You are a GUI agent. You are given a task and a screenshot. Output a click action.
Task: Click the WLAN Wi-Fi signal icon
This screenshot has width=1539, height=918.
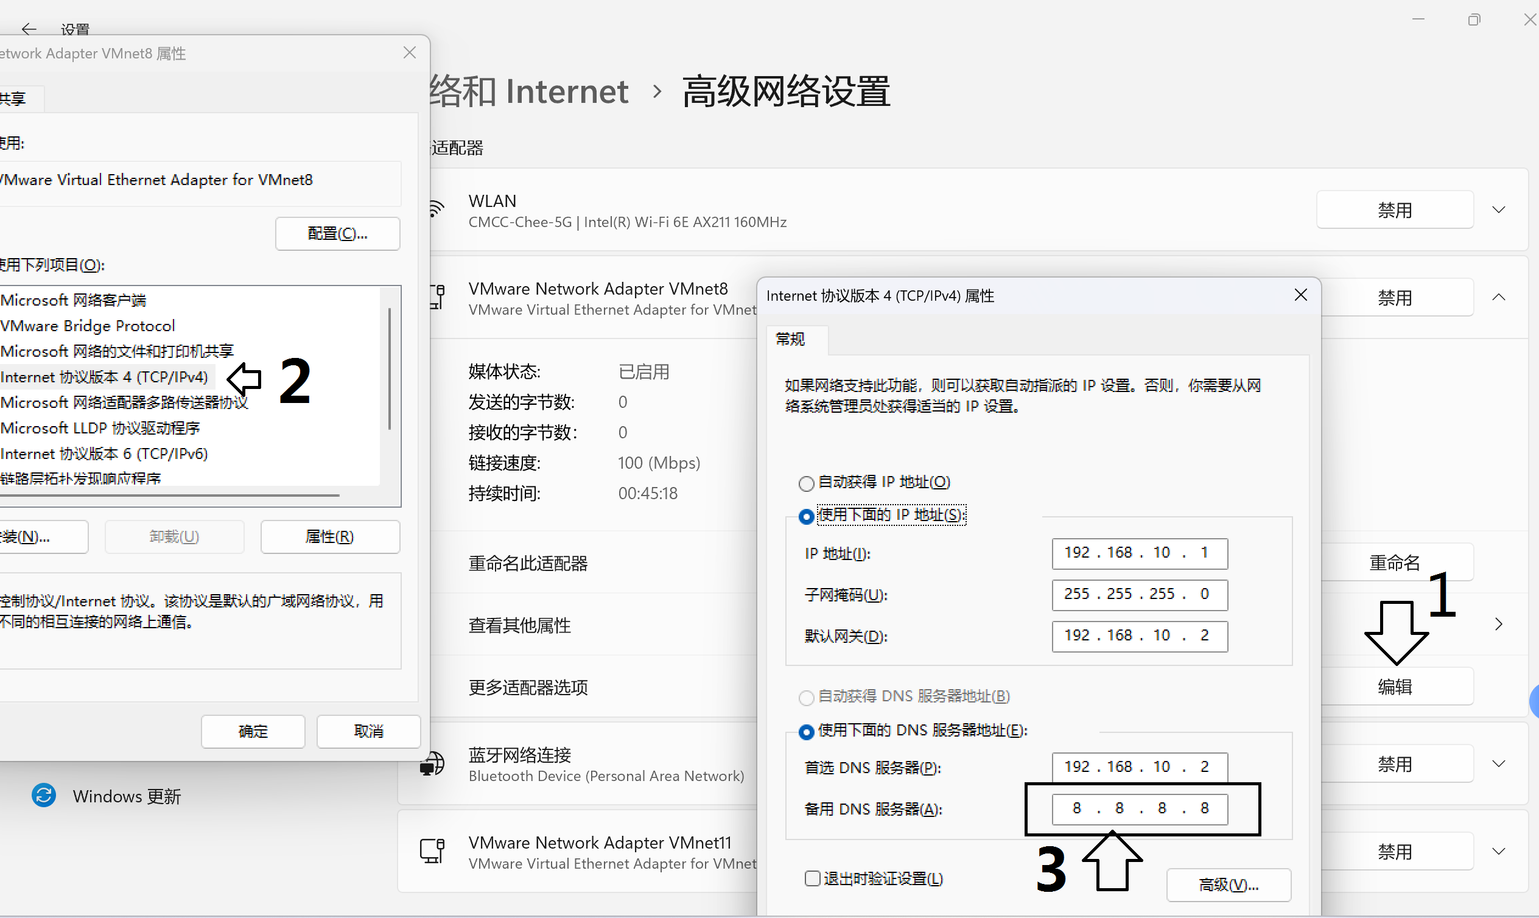436,209
